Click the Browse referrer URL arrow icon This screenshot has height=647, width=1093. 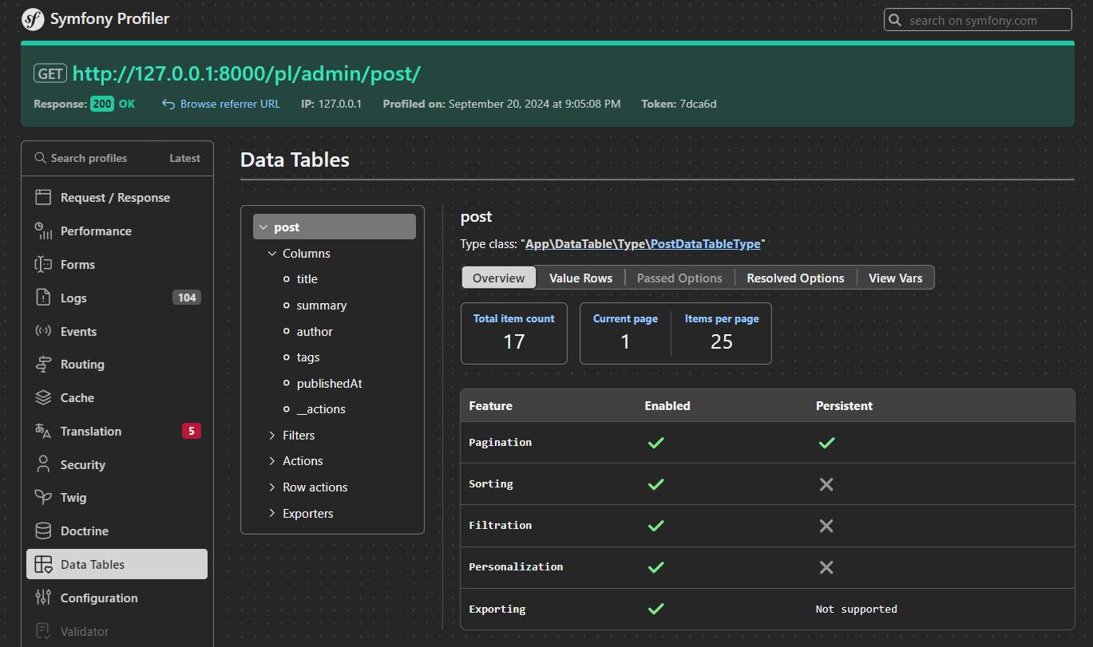click(x=168, y=104)
